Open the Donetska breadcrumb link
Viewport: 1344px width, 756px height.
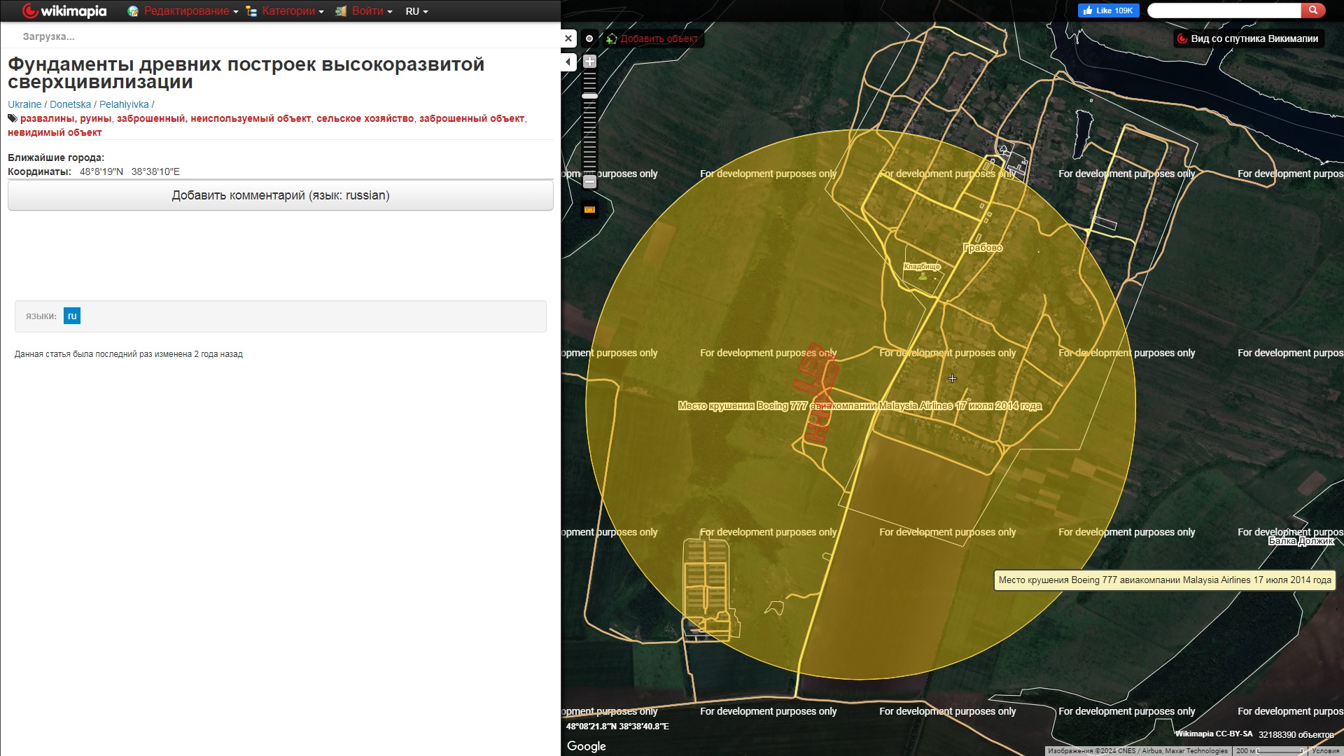(70, 104)
